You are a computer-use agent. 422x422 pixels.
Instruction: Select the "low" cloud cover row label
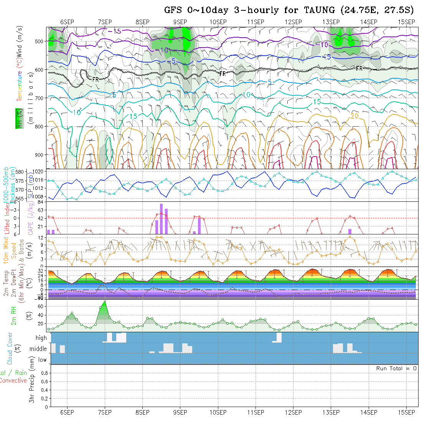42,360
